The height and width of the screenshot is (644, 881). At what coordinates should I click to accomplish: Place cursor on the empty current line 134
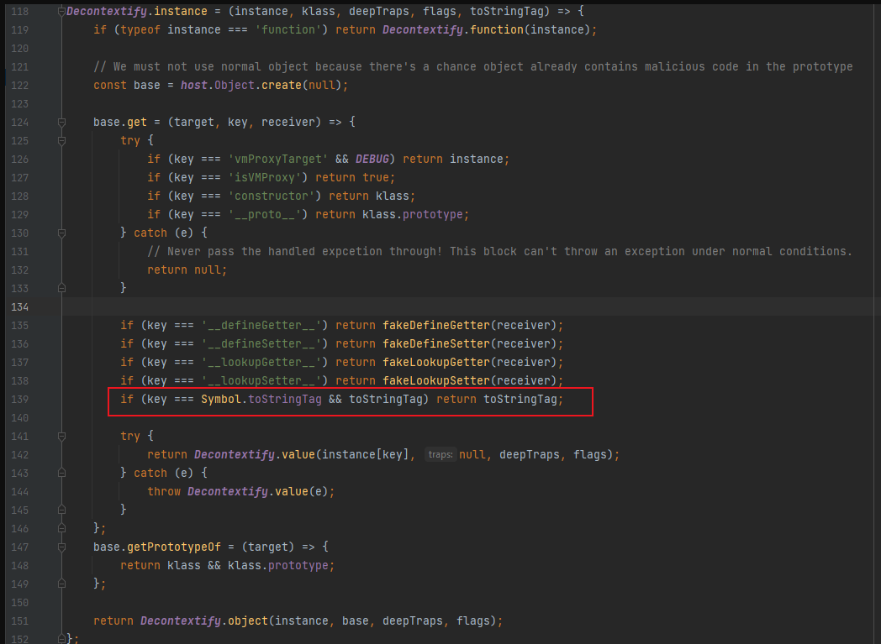471,306
